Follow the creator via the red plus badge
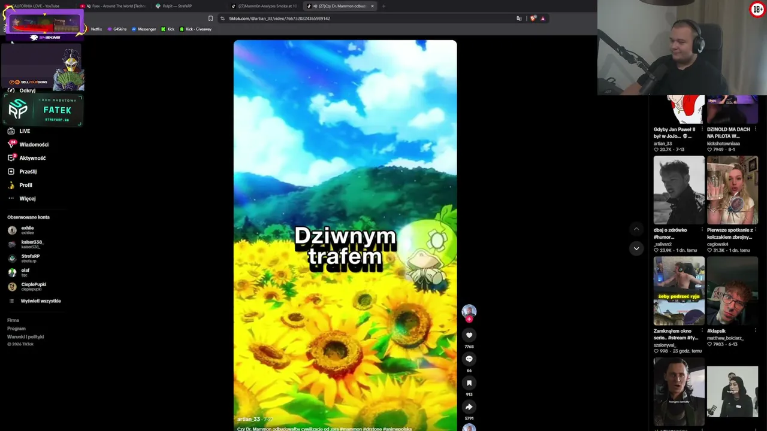767x431 pixels. click(469, 320)
